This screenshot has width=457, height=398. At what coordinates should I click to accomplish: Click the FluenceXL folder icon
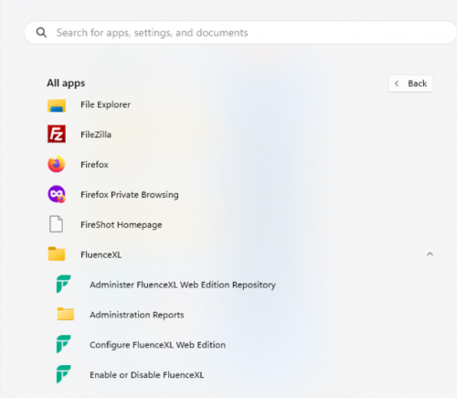[57, 253]
